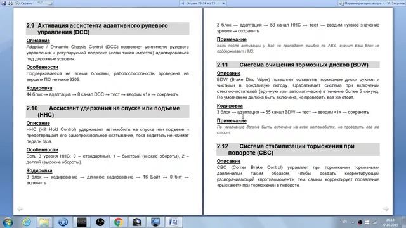Click the text 'Есть 3 уровня HHC: 0 – стандартный'
406x228 pixels.
[x=69, y=156]
